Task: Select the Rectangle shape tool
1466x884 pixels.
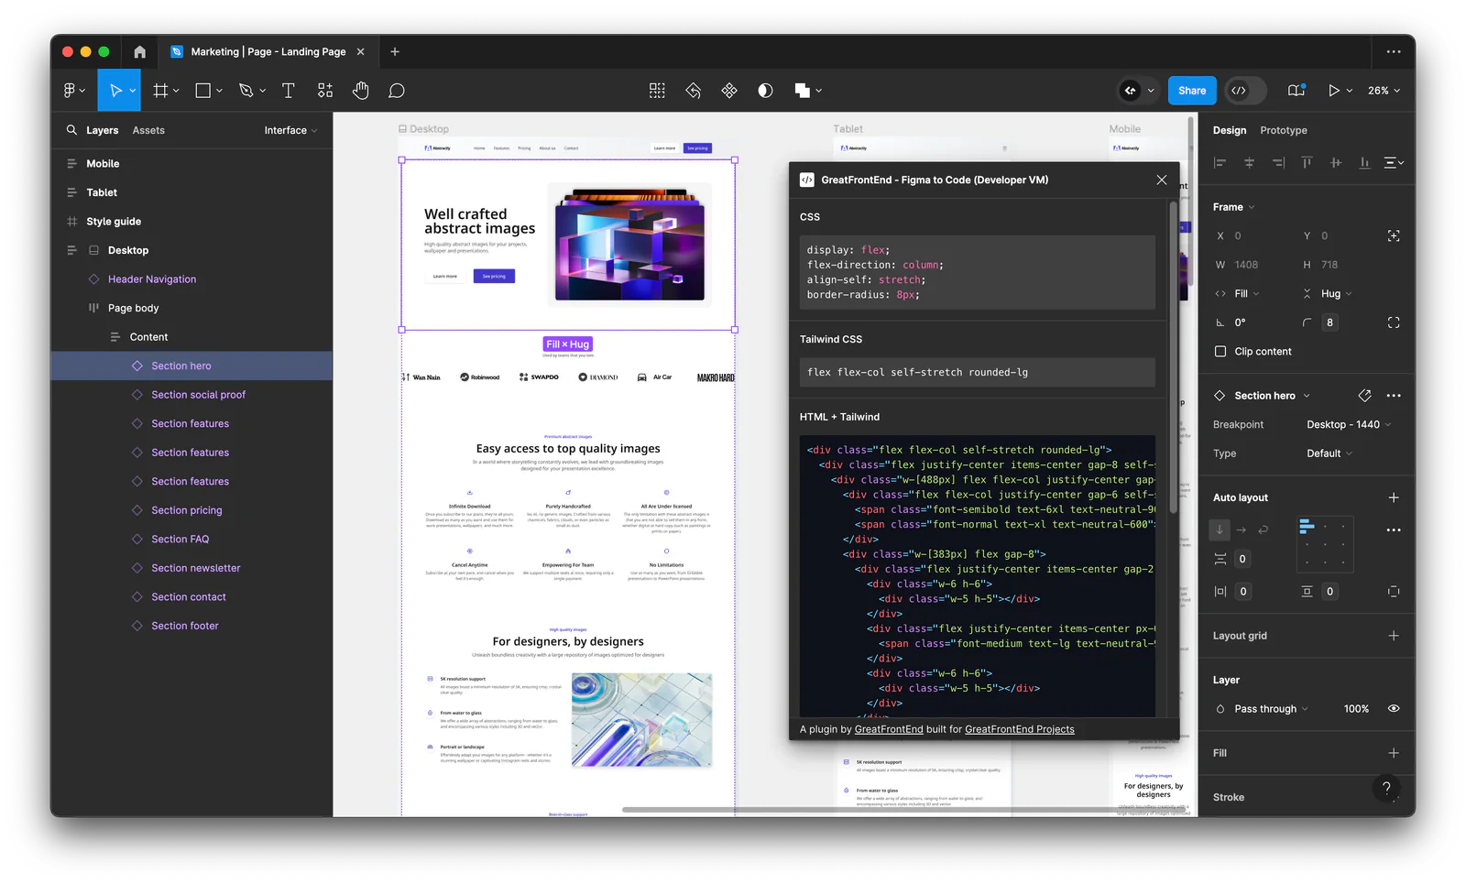Action: pyautogui.click(x=203, y=91)
